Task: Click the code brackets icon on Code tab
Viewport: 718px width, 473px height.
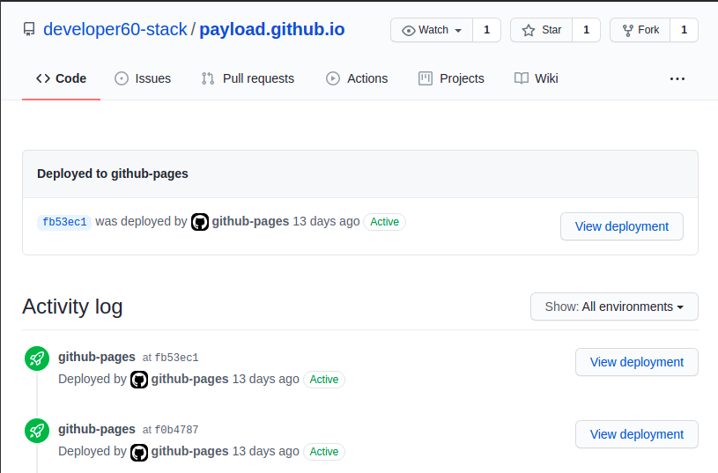Action: 43,78
